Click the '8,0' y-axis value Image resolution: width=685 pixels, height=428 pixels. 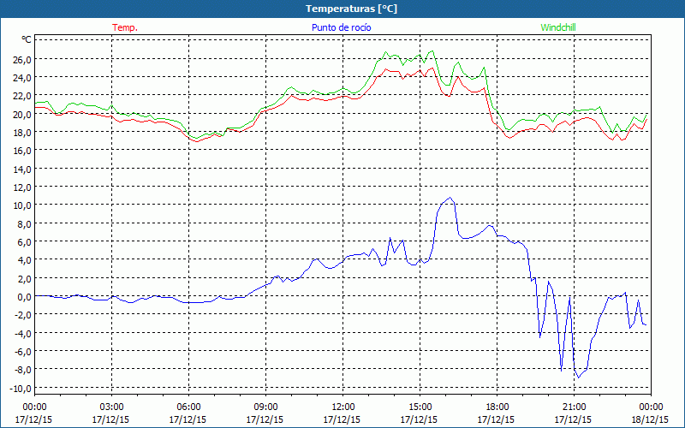[x=25, y=223]
